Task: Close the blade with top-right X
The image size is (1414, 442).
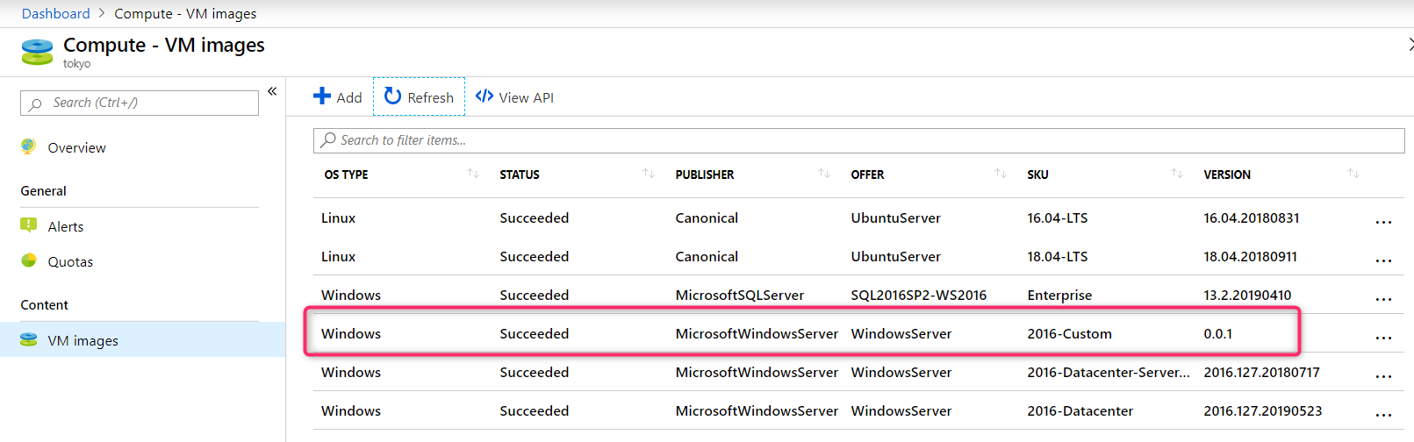Action: click(x=1410, y=45)
